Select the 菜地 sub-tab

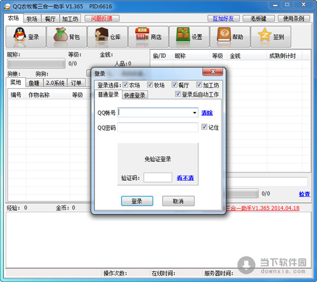point(15,82)
